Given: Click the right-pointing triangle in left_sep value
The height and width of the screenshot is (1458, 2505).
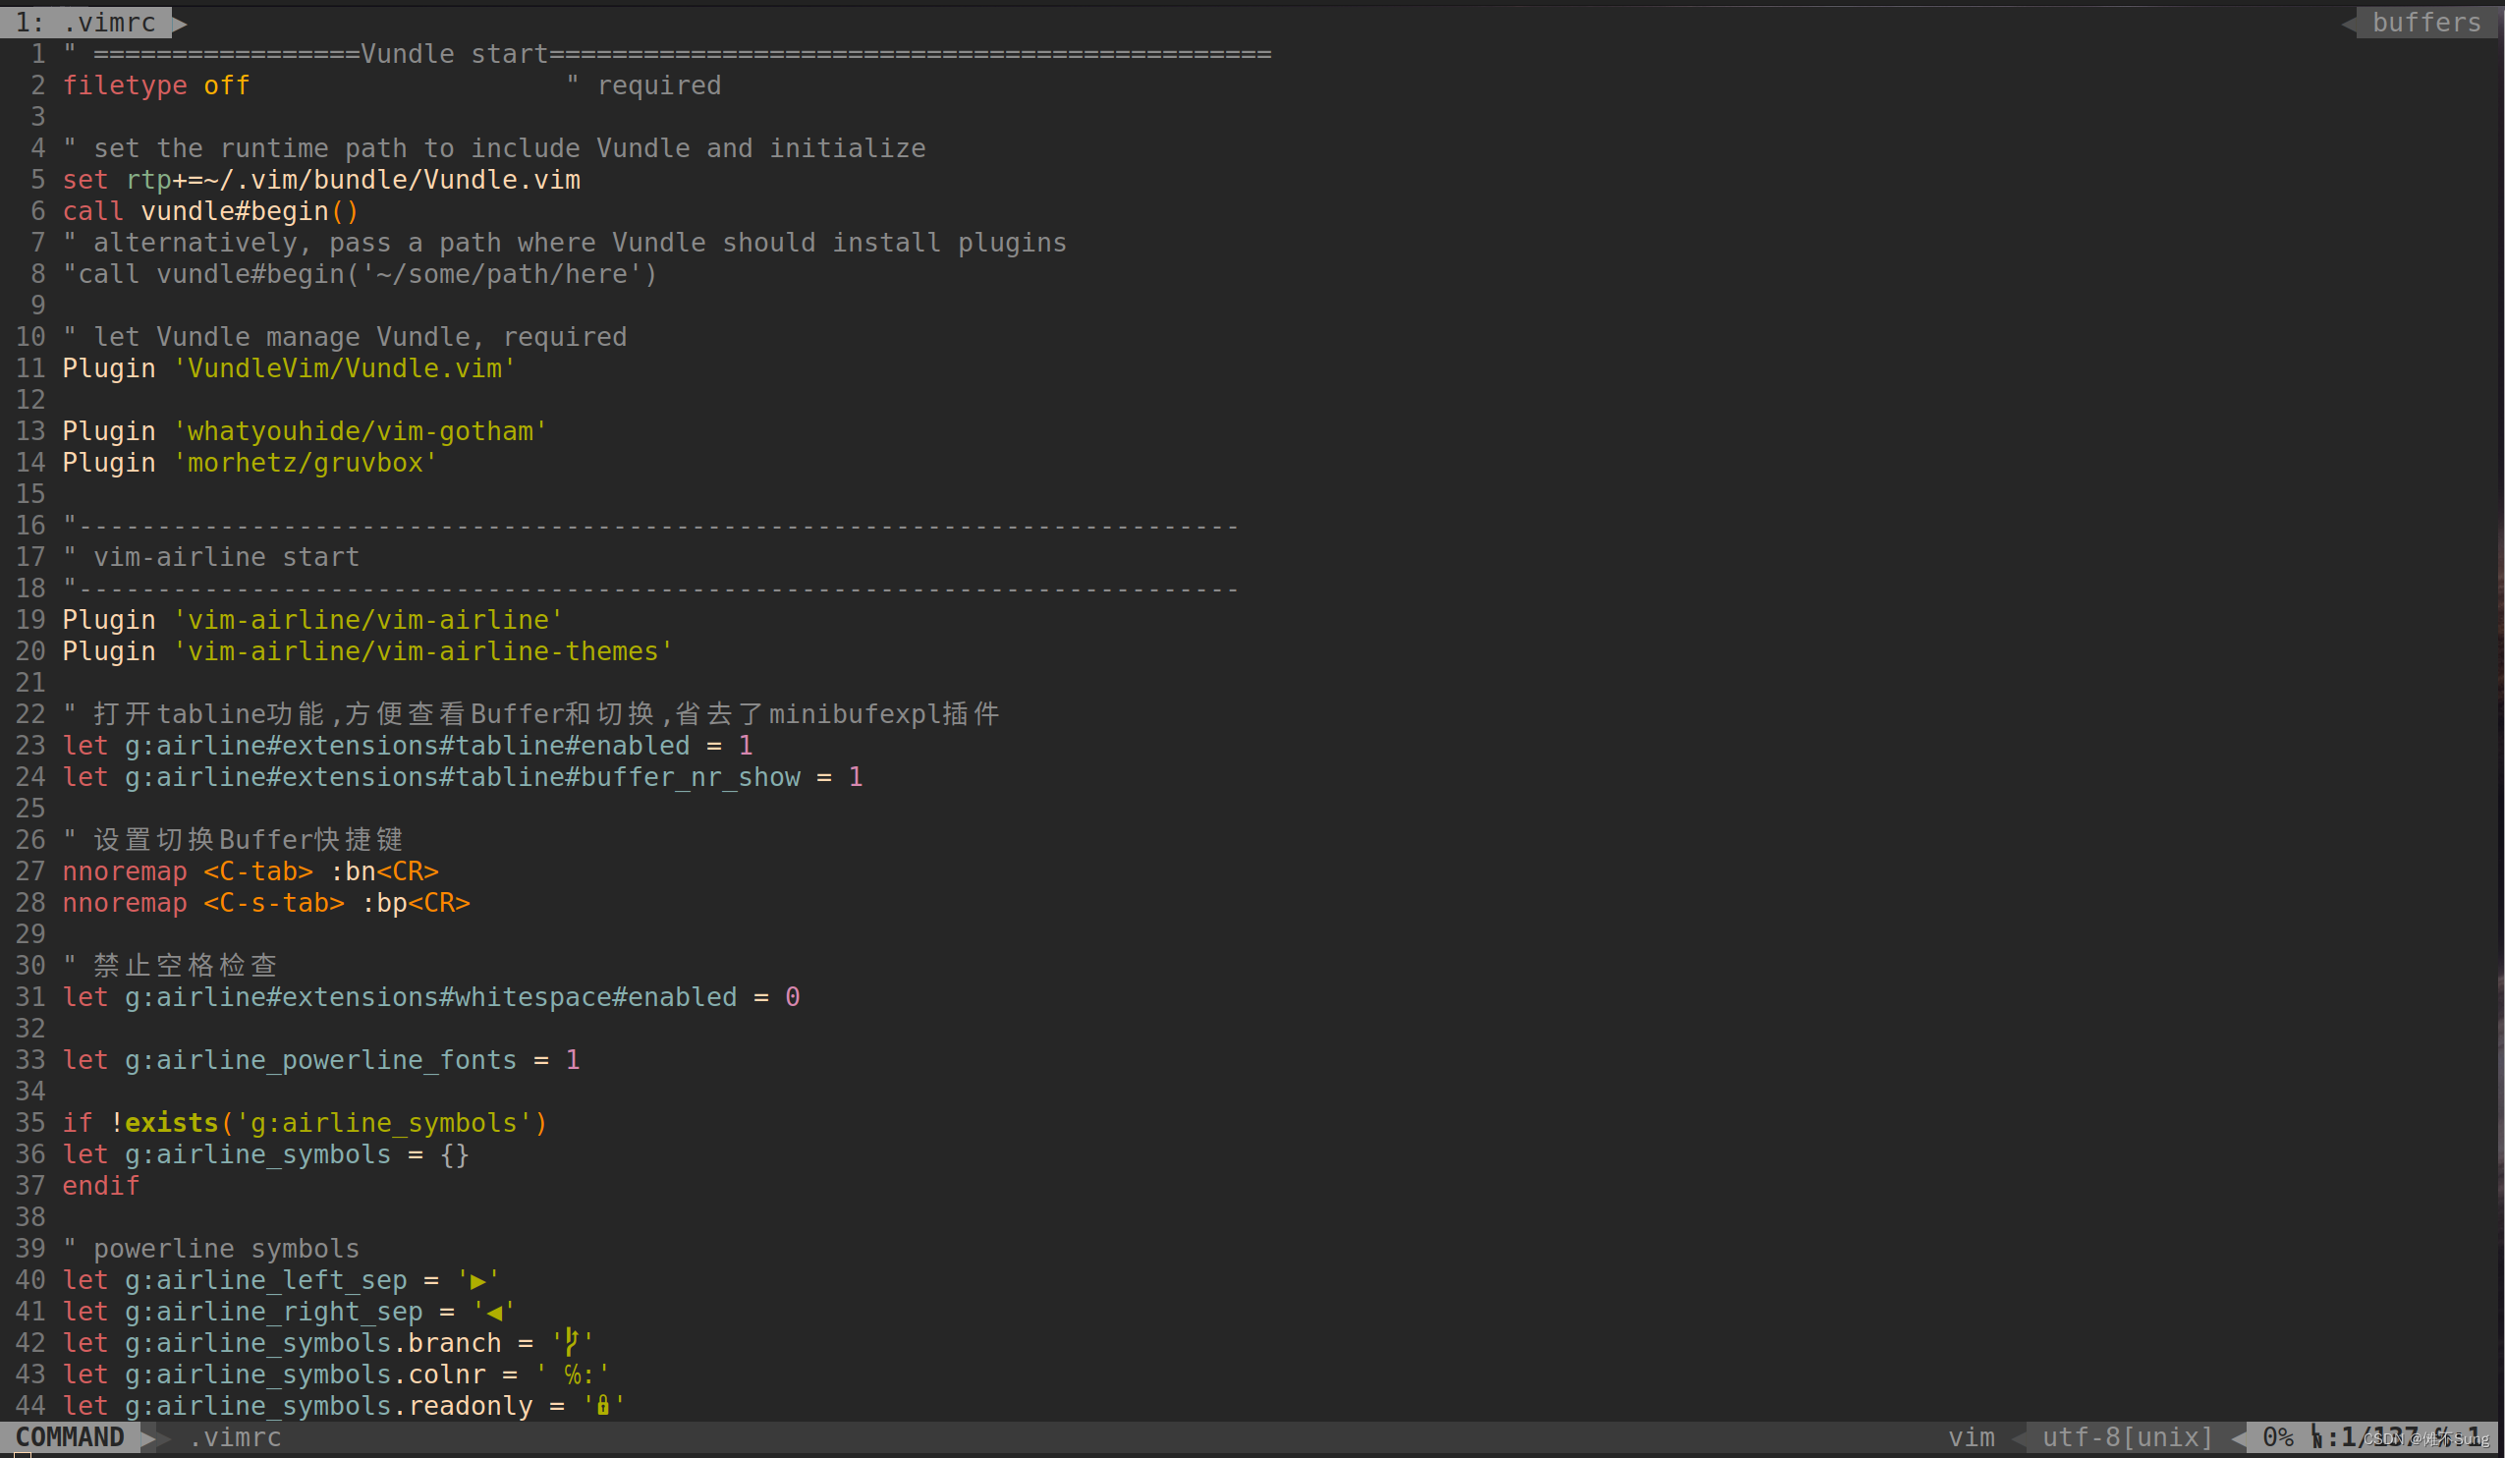Looking at the screenshot, I should point(478,1280).
